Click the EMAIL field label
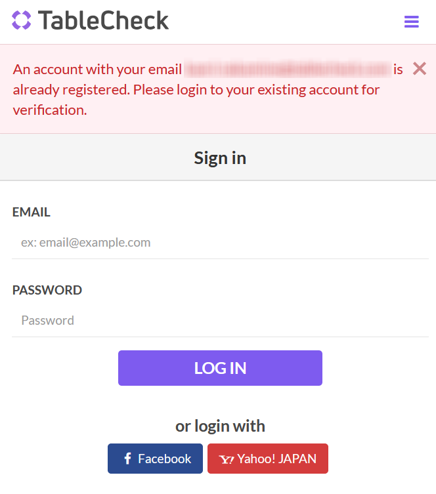 coord(32,212)
